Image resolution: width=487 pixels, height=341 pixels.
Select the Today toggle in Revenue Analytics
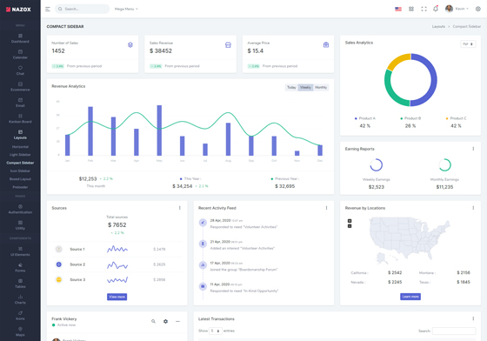[291, 88]
